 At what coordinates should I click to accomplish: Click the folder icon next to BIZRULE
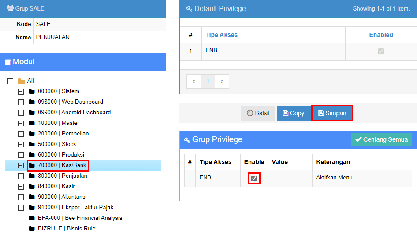[x=31, y=229]
